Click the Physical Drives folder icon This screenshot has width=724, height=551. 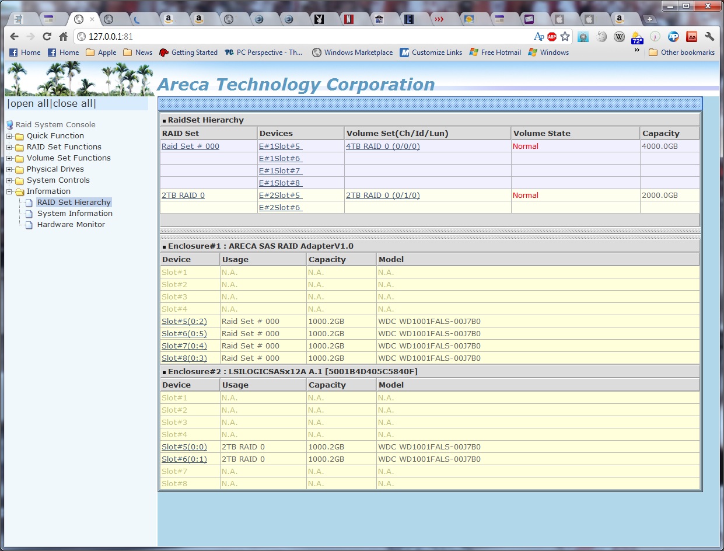pos(19,169)
